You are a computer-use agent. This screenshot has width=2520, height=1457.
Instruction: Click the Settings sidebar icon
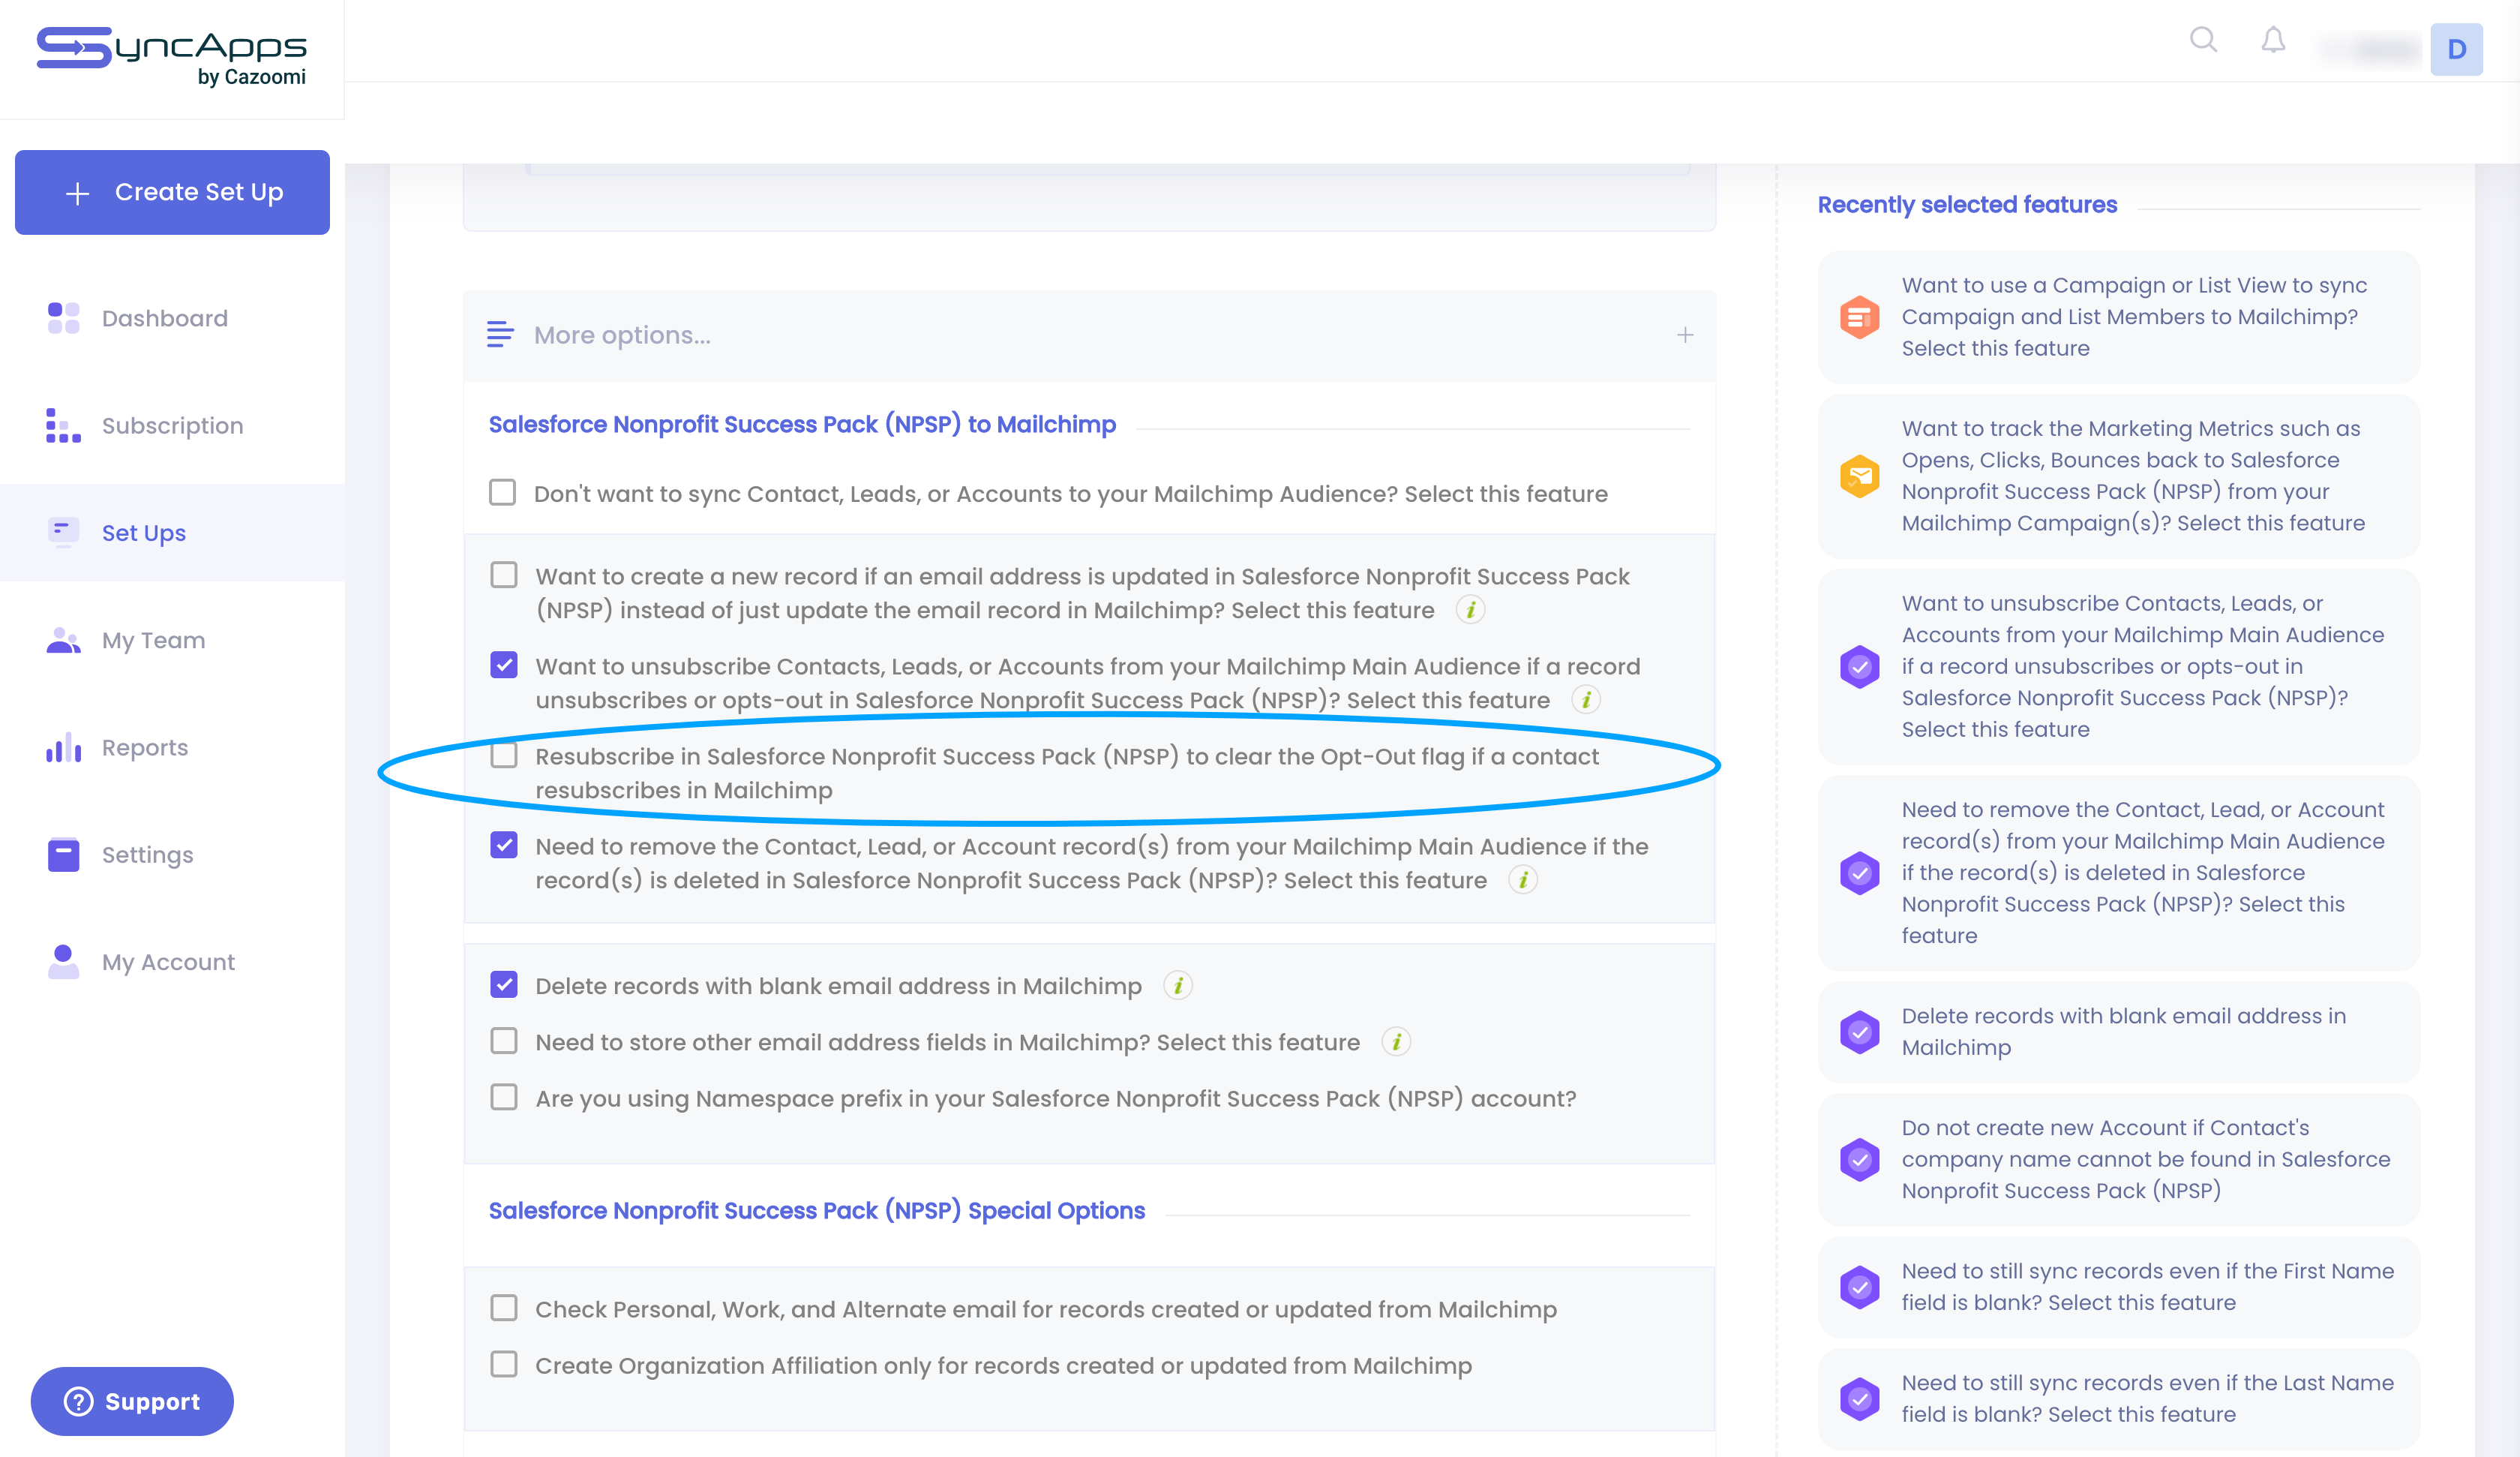pyautogui.click(x=63, y=854)
